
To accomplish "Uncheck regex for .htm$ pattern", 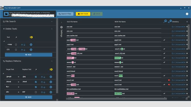I will point(36,82).
